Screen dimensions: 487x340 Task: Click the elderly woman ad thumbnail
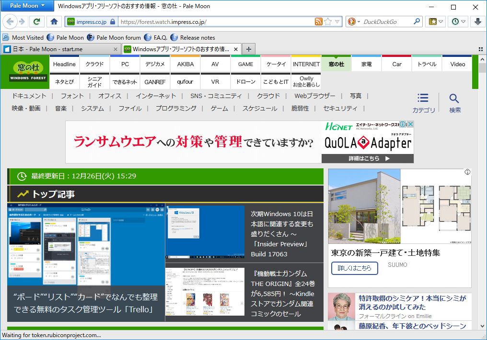pos(342,307)
